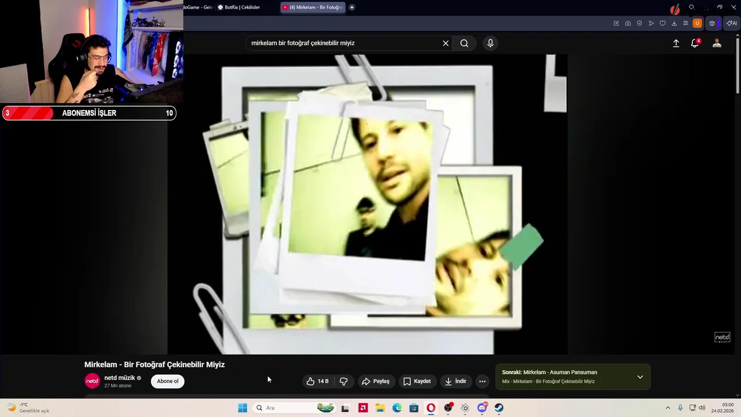Click the YouTube search magnifier button
Screen dimensions: 741x417
pyautogui.click(x=464, y=43)
